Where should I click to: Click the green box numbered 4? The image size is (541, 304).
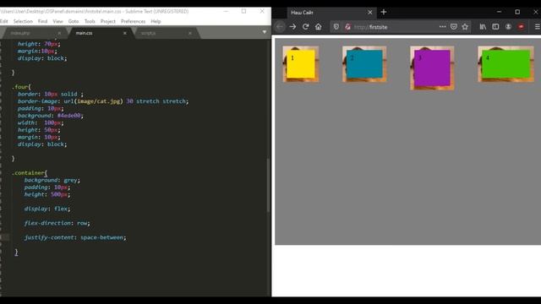coord(505,64)
